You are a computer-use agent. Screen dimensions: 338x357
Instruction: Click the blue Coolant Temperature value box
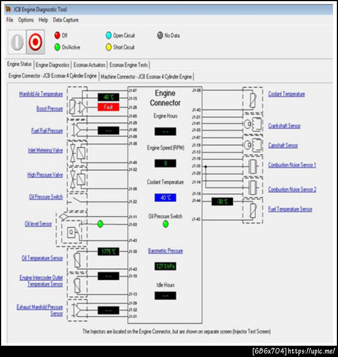[x=166, y=197]
